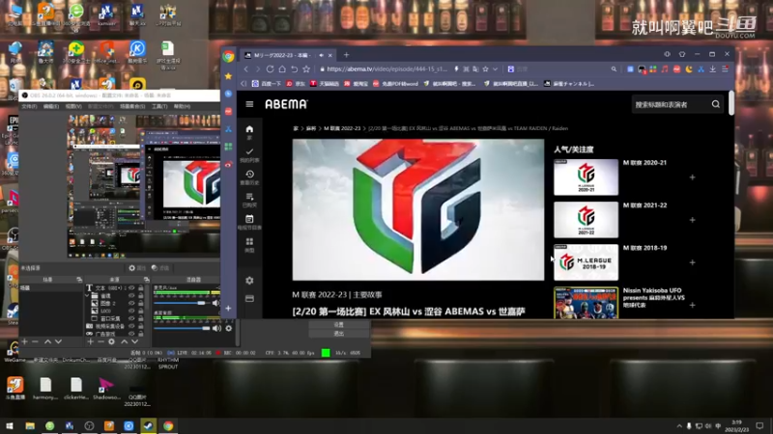This screenshot has height=434, width=773.
Task: Open the M 联赛 2020-21 thumbnail
Action: click(x=586, y=177)
